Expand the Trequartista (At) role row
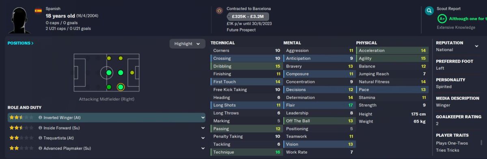The image size is (487, 159). 203,138
